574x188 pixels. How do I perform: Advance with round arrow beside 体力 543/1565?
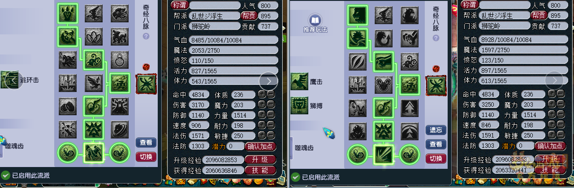click(x=268, y=81)
